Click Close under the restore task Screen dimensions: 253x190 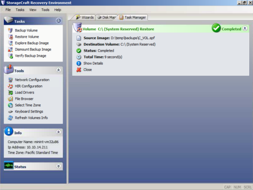(88, 70)
